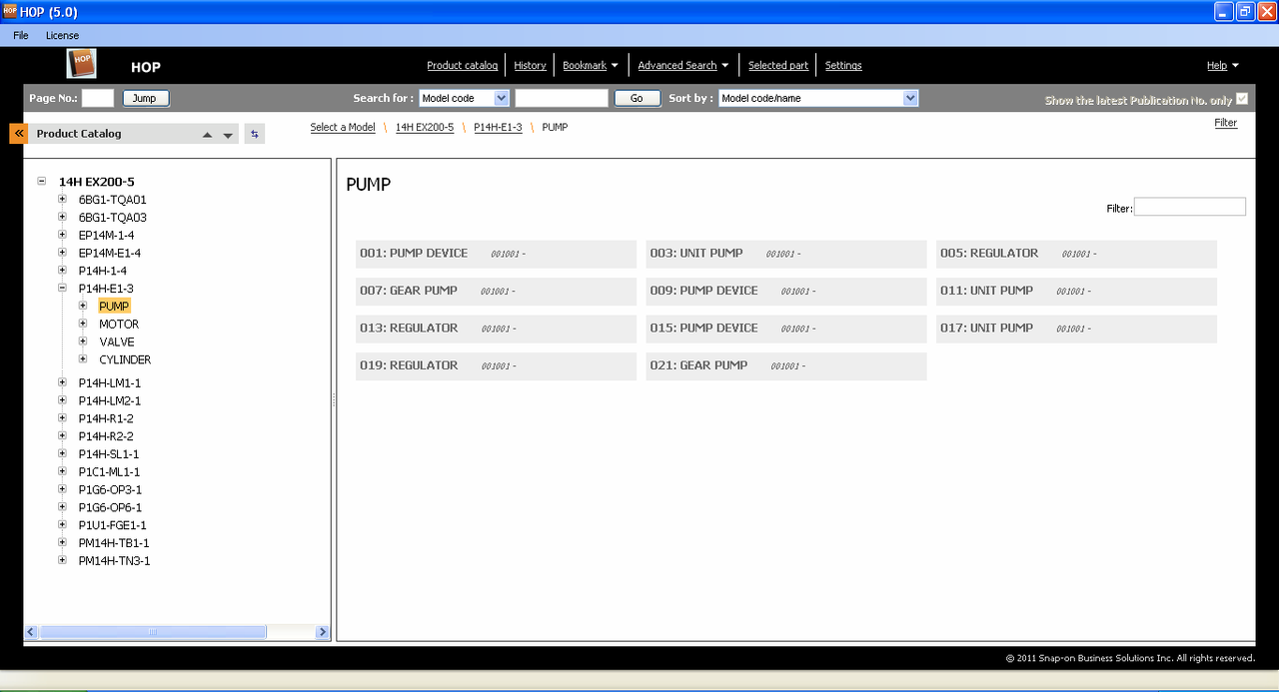
Task: Expand the MOTOR tree node
Action: [x=83, y=324]
